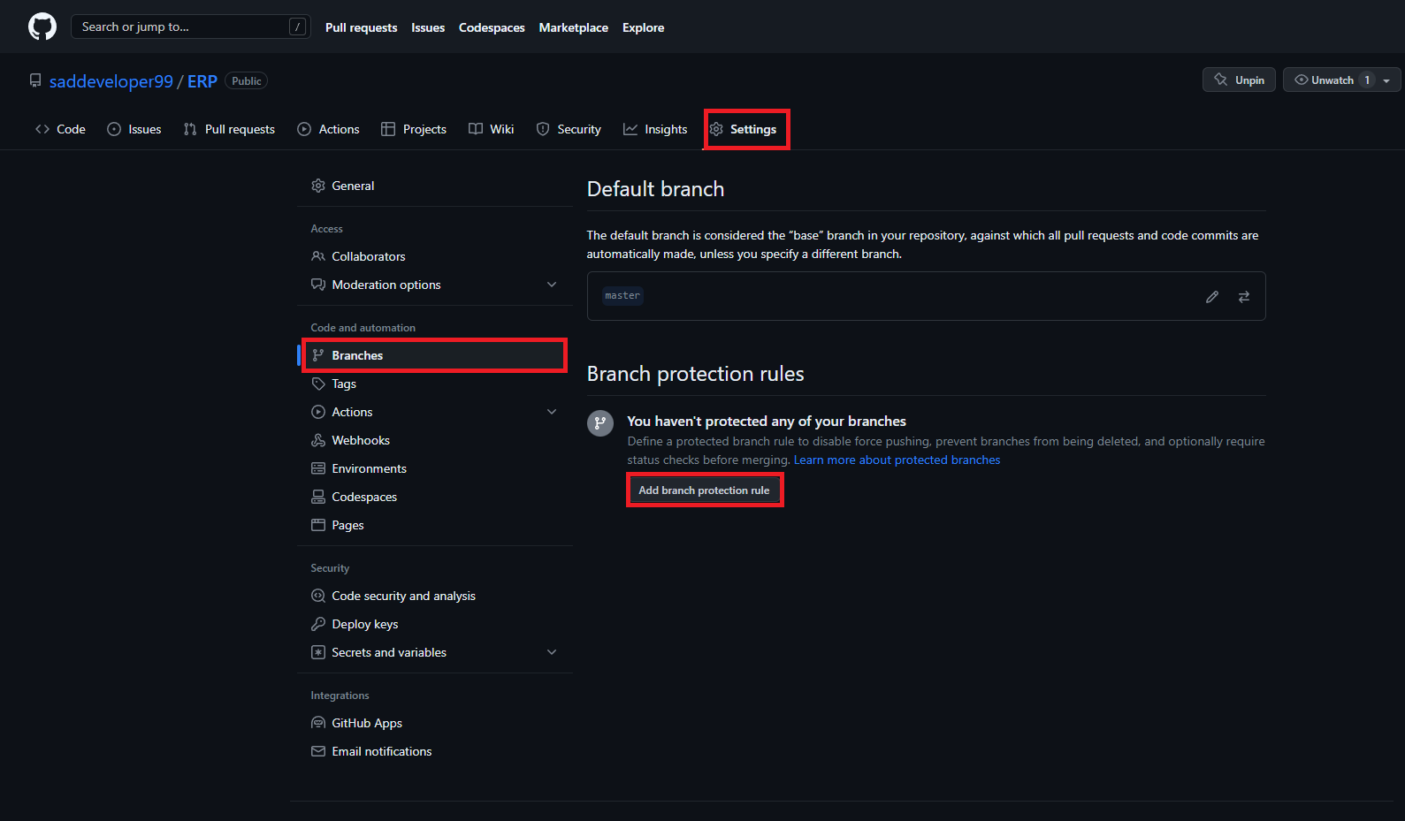The image size is (1405, 821).
Task: Click Issues in top navigation bar
Action: tap(428, 27)
